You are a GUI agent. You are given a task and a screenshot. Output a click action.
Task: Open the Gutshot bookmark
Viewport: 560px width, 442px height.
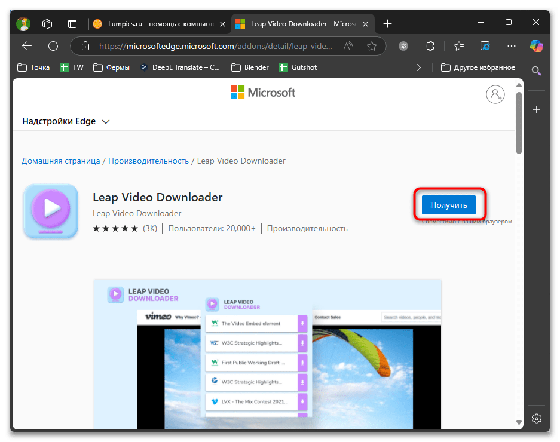(298, 67)
